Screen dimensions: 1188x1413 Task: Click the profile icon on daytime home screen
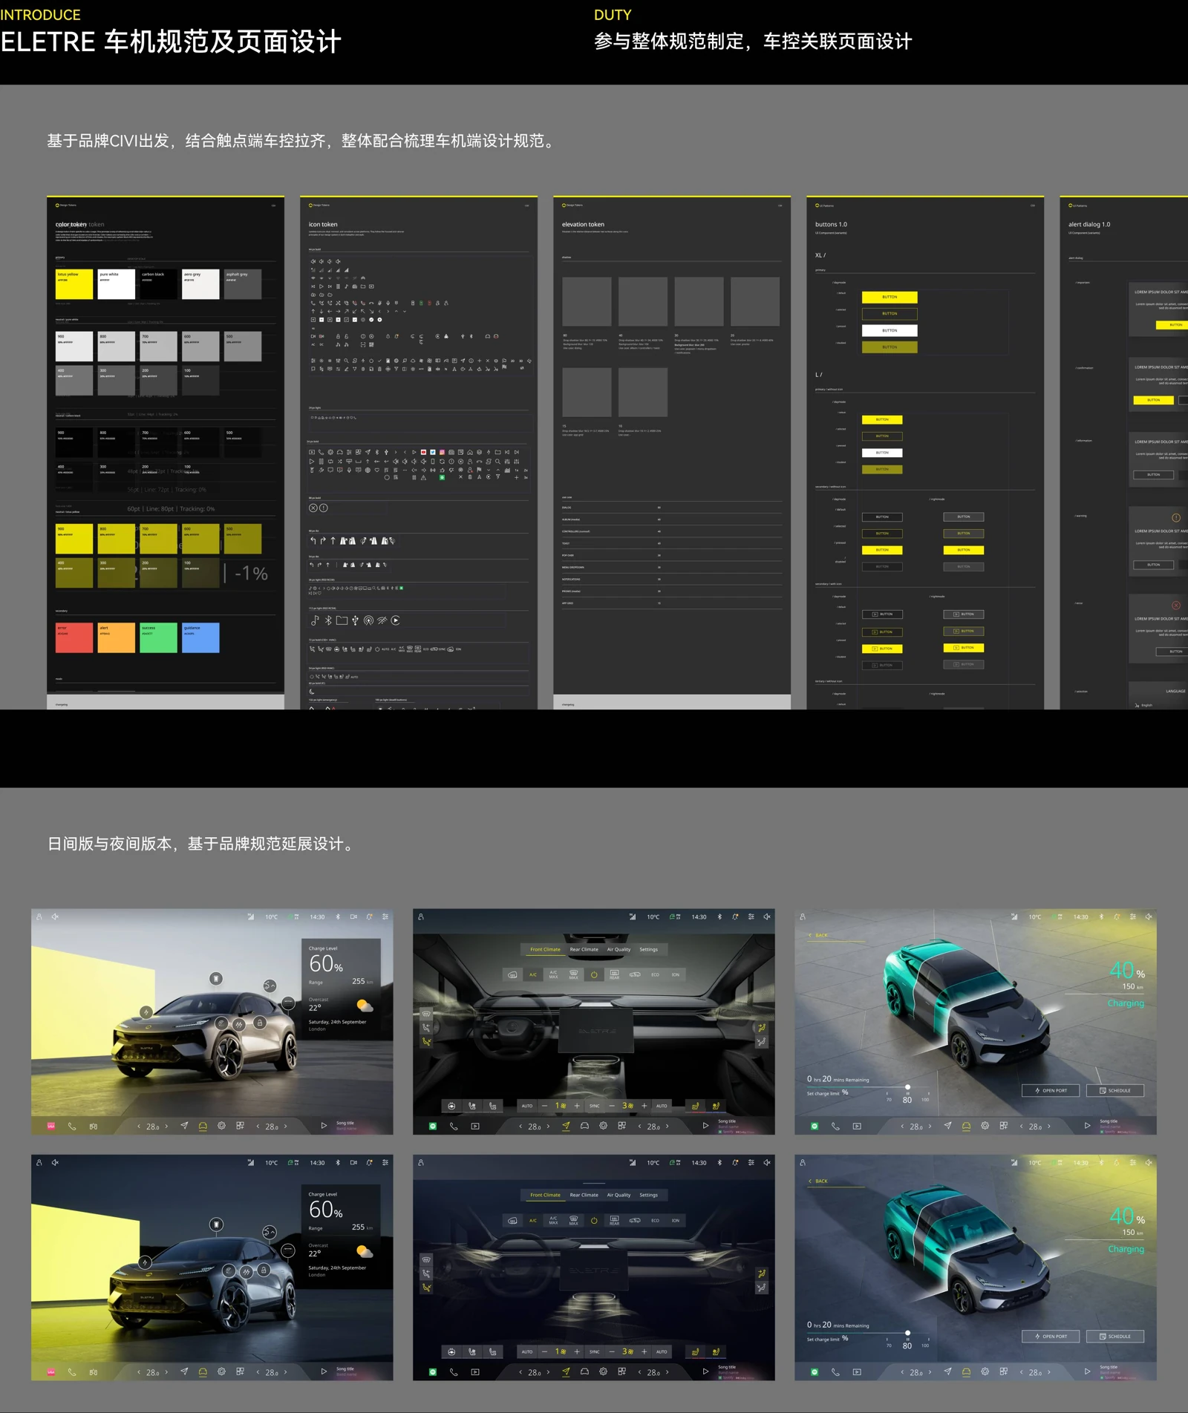(x=39, y=917)
